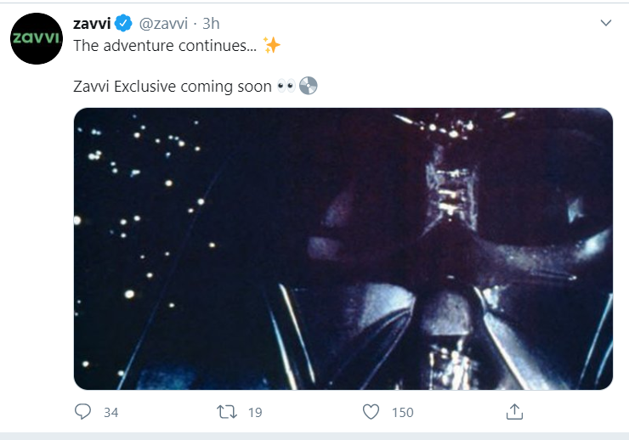
Task: Click the Darth Vader helmet in photo
Action: (x=442, y=255)
